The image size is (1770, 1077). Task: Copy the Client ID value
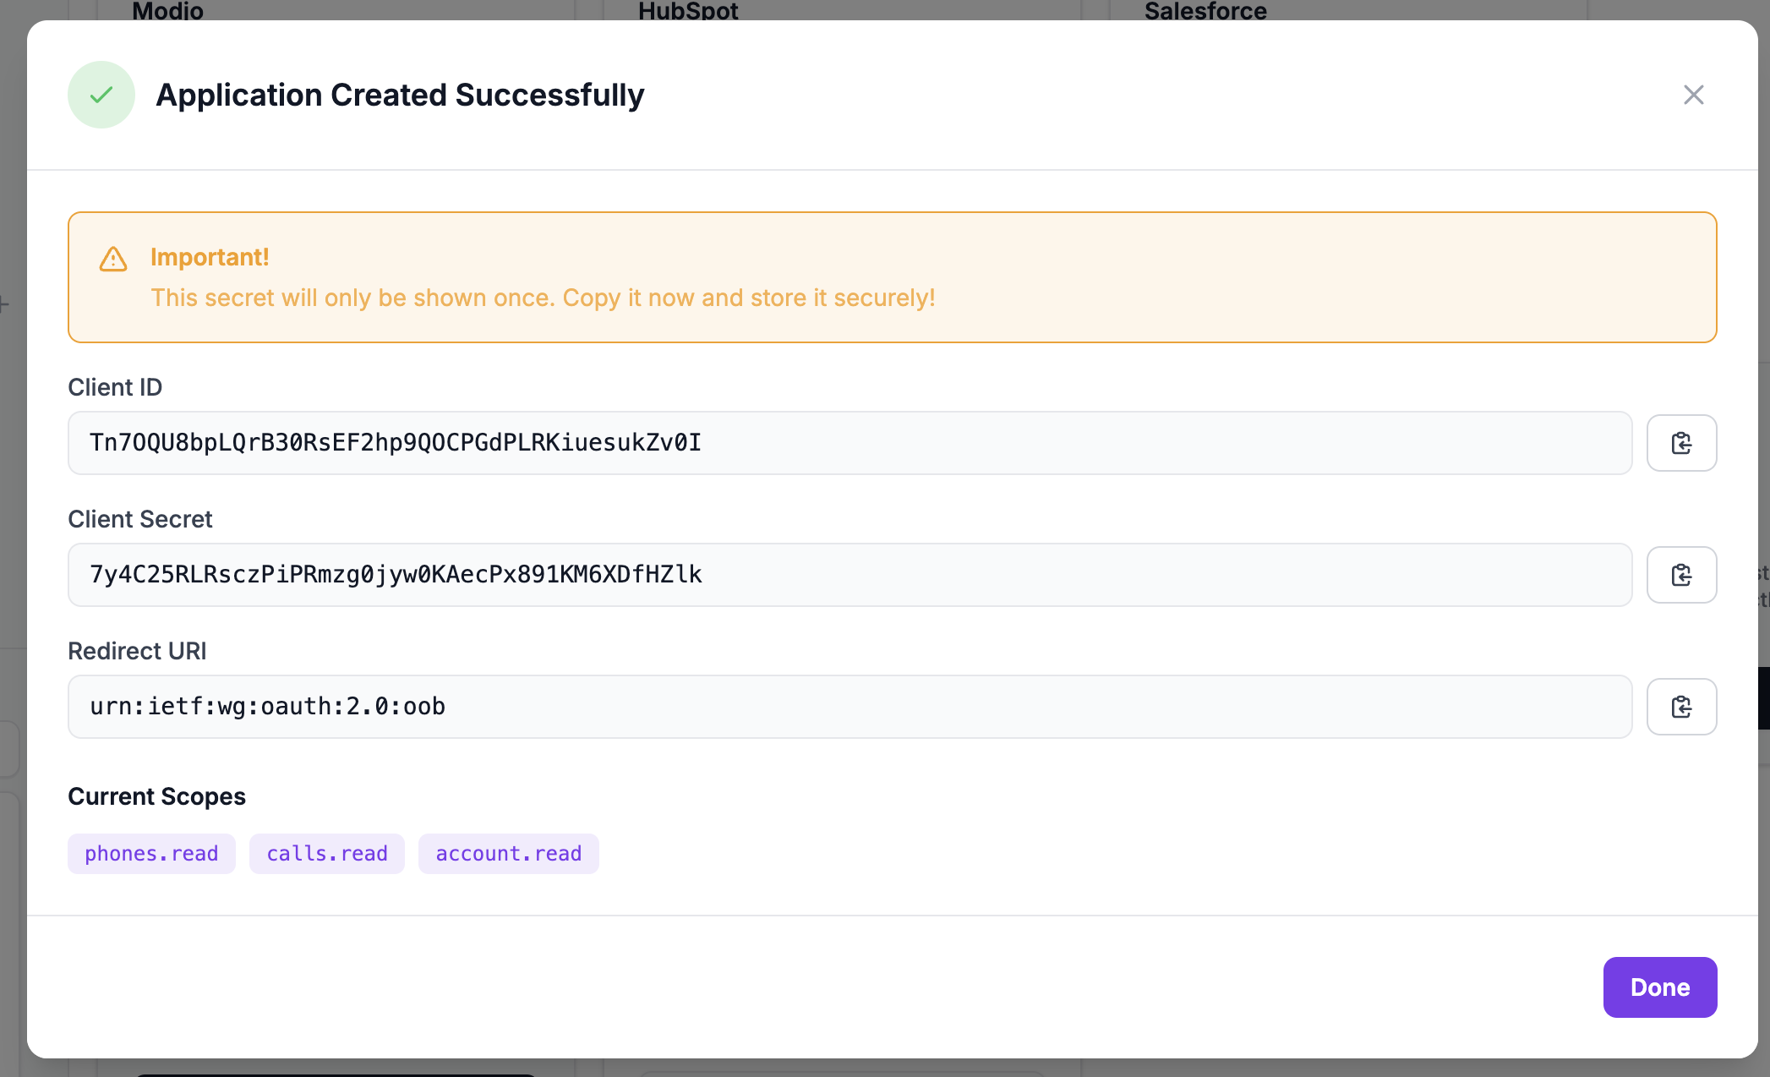[x=1680, y=442]
